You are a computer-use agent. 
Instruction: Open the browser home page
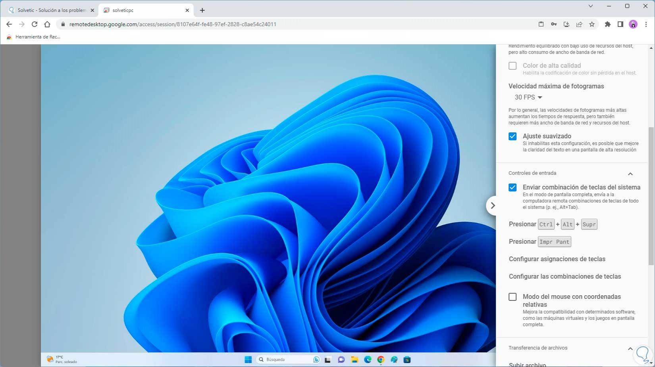(x=47, y=24)
